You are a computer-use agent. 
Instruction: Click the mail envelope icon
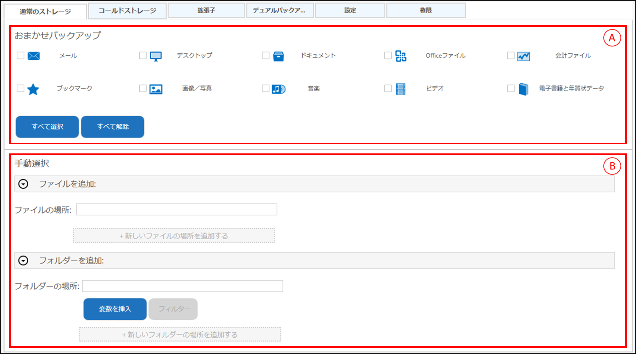pyautogui.click(x=34, y=56)
